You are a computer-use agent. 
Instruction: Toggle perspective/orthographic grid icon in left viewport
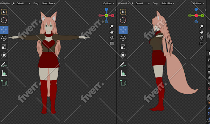pyautogui.click(x=112, y=44)
